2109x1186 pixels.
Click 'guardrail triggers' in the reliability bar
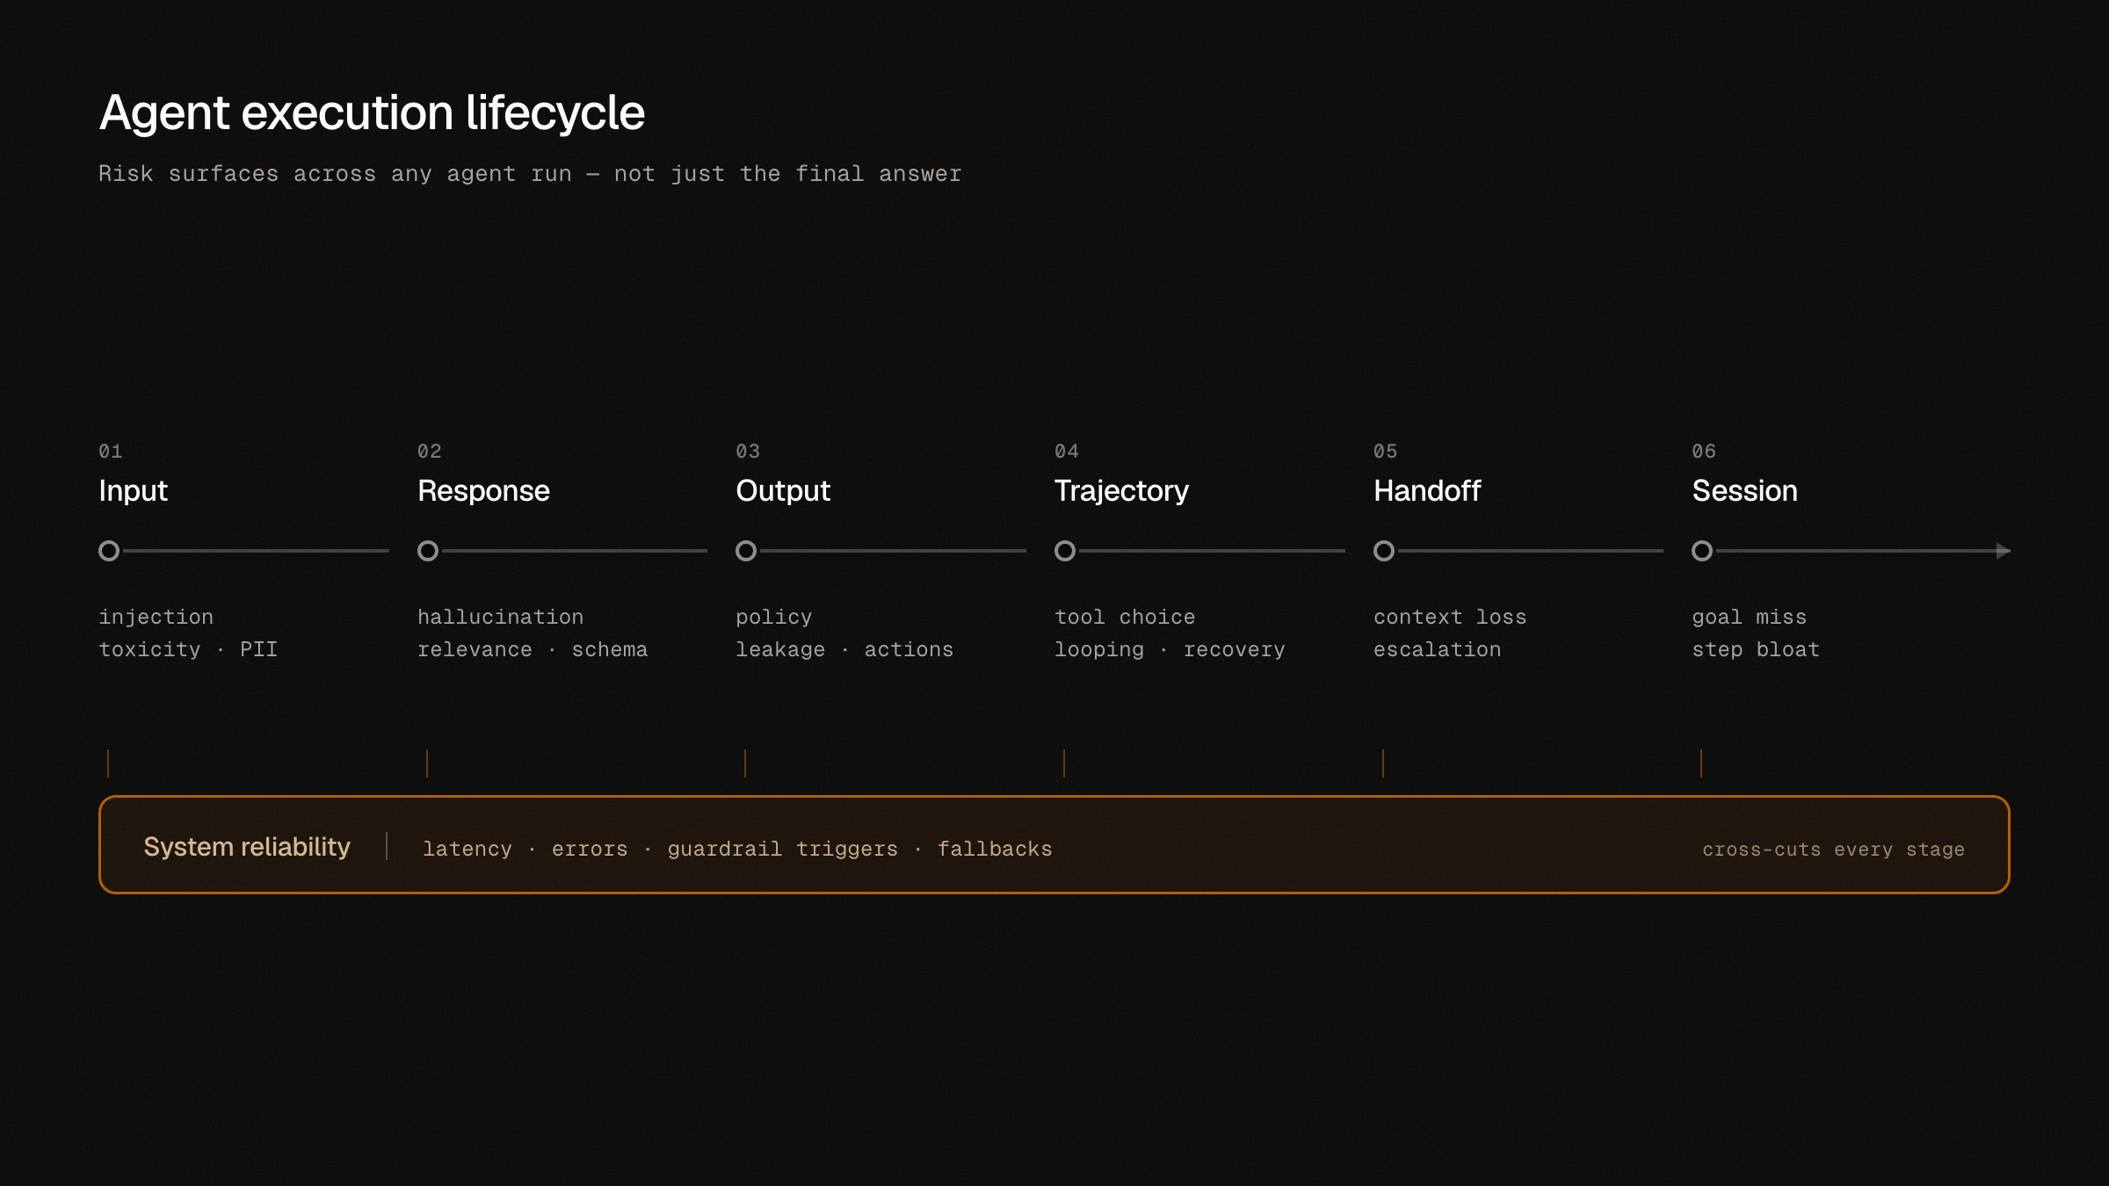(783, 850)
